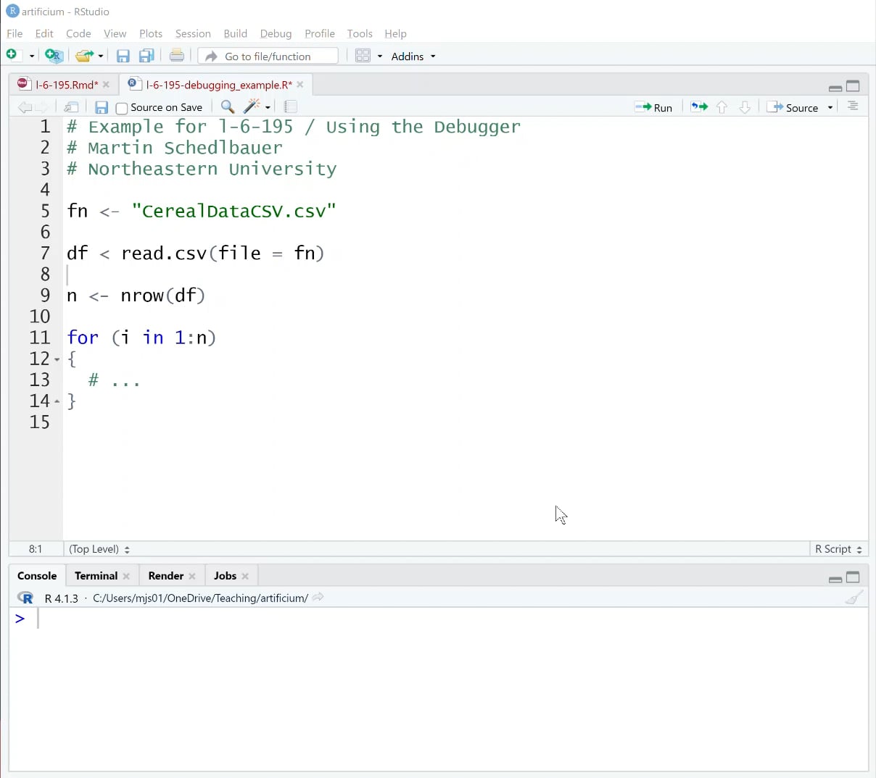Close the Jobs tab
The image size is (876, 778).
coord(245,577)
